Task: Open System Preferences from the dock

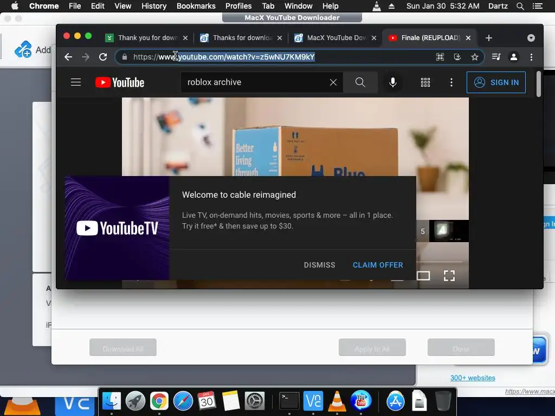Action: point(255,401)
